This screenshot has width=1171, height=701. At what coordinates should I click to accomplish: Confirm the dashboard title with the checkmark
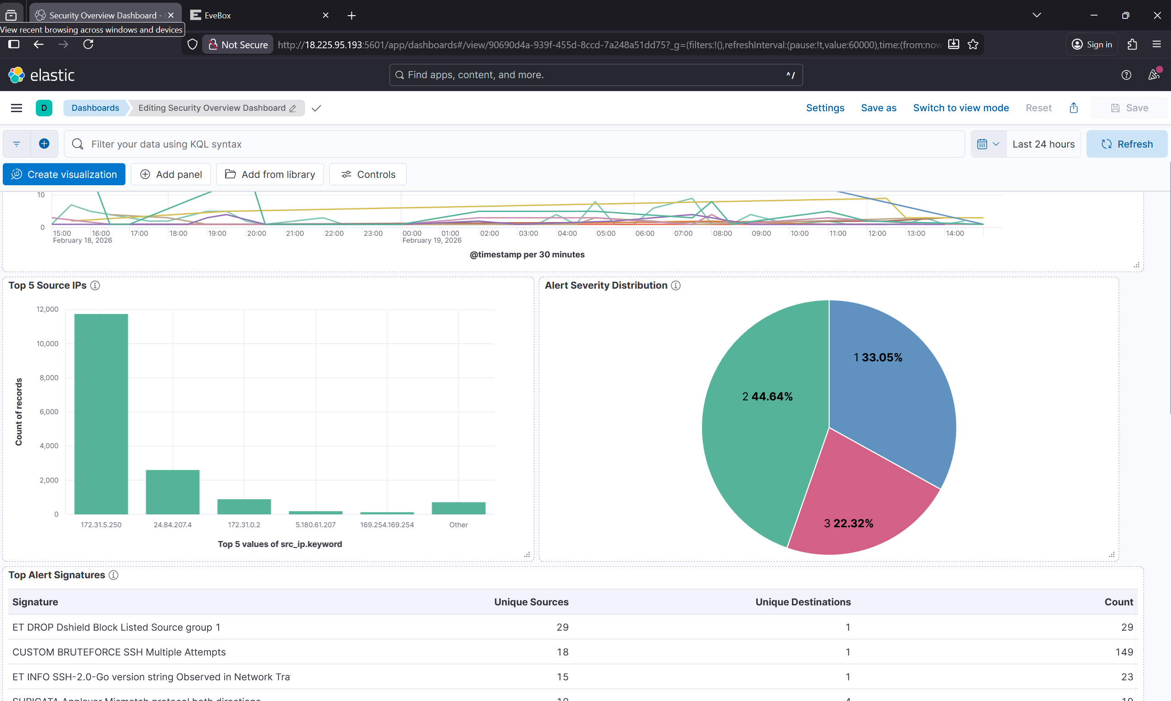tap(316, 108)
